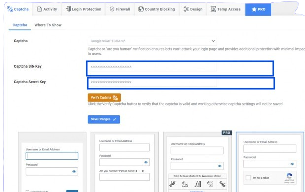The height and width of the screenshot is (192, 305).
Task: Switch to the Activity tab
Action: click(x=47, y=9)
